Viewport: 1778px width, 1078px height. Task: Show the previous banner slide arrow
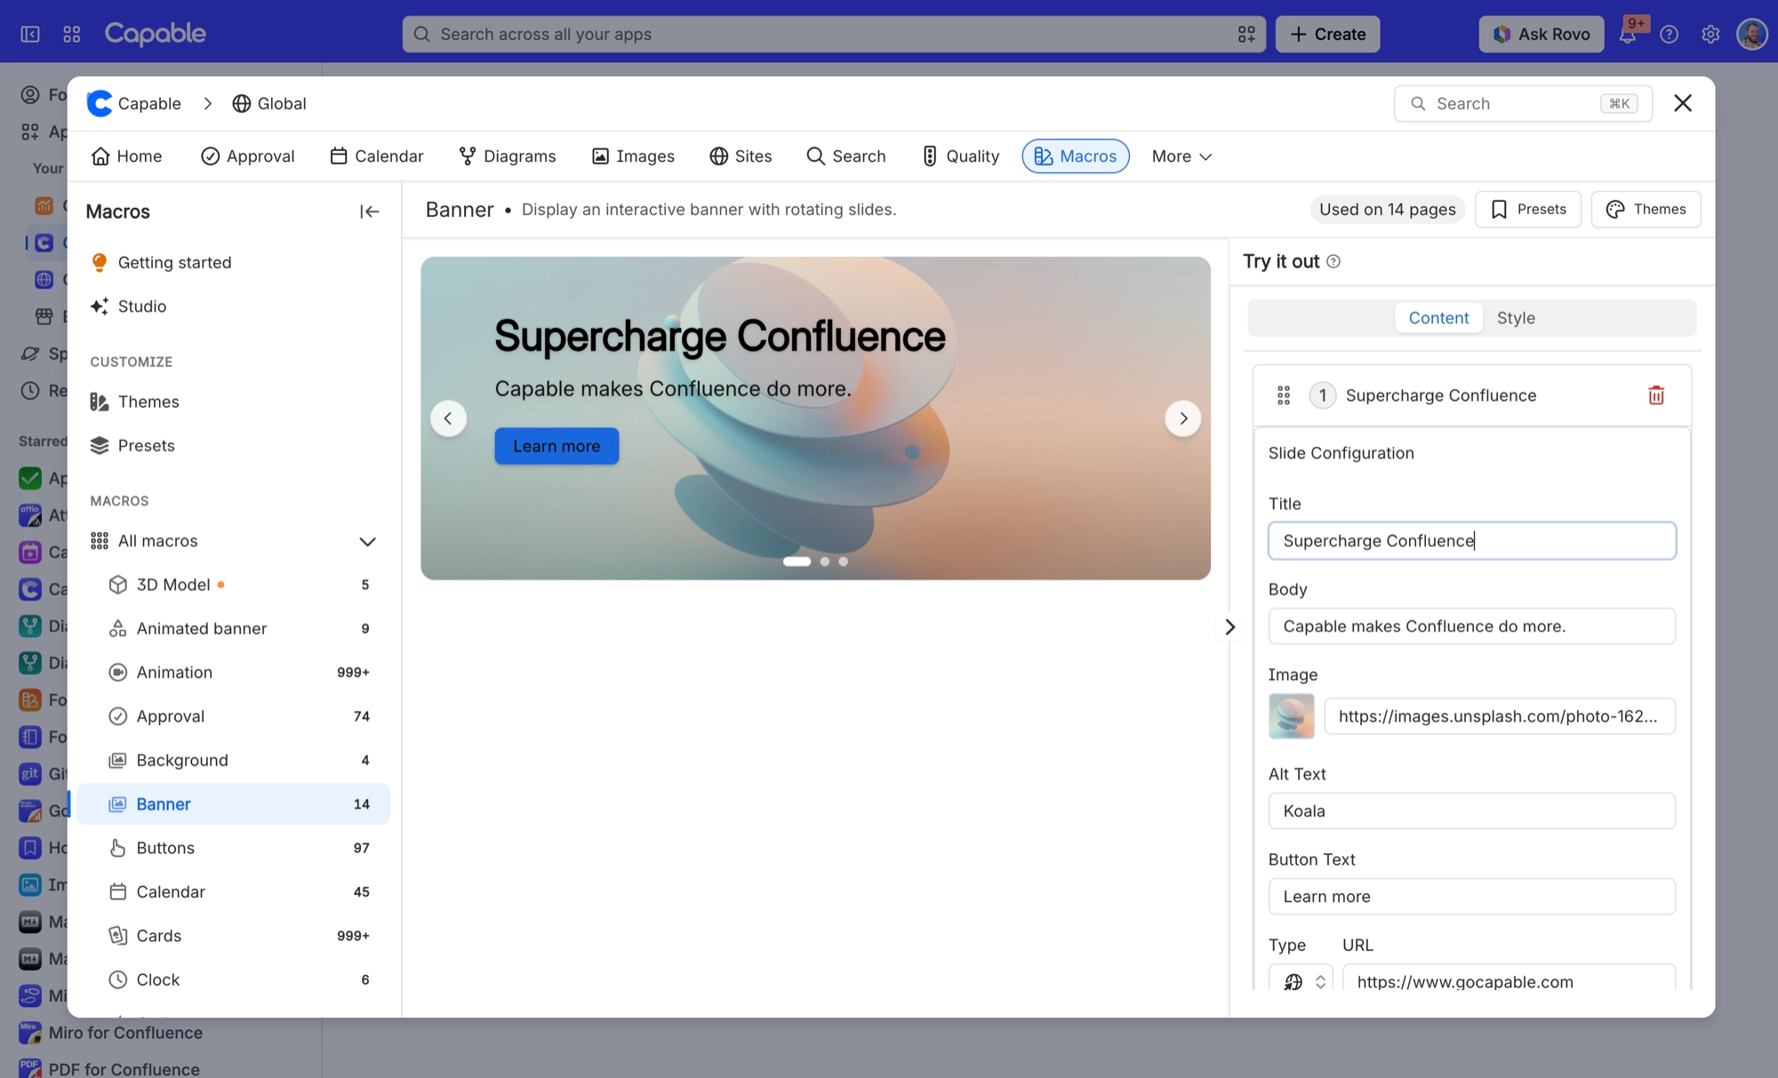448,419
